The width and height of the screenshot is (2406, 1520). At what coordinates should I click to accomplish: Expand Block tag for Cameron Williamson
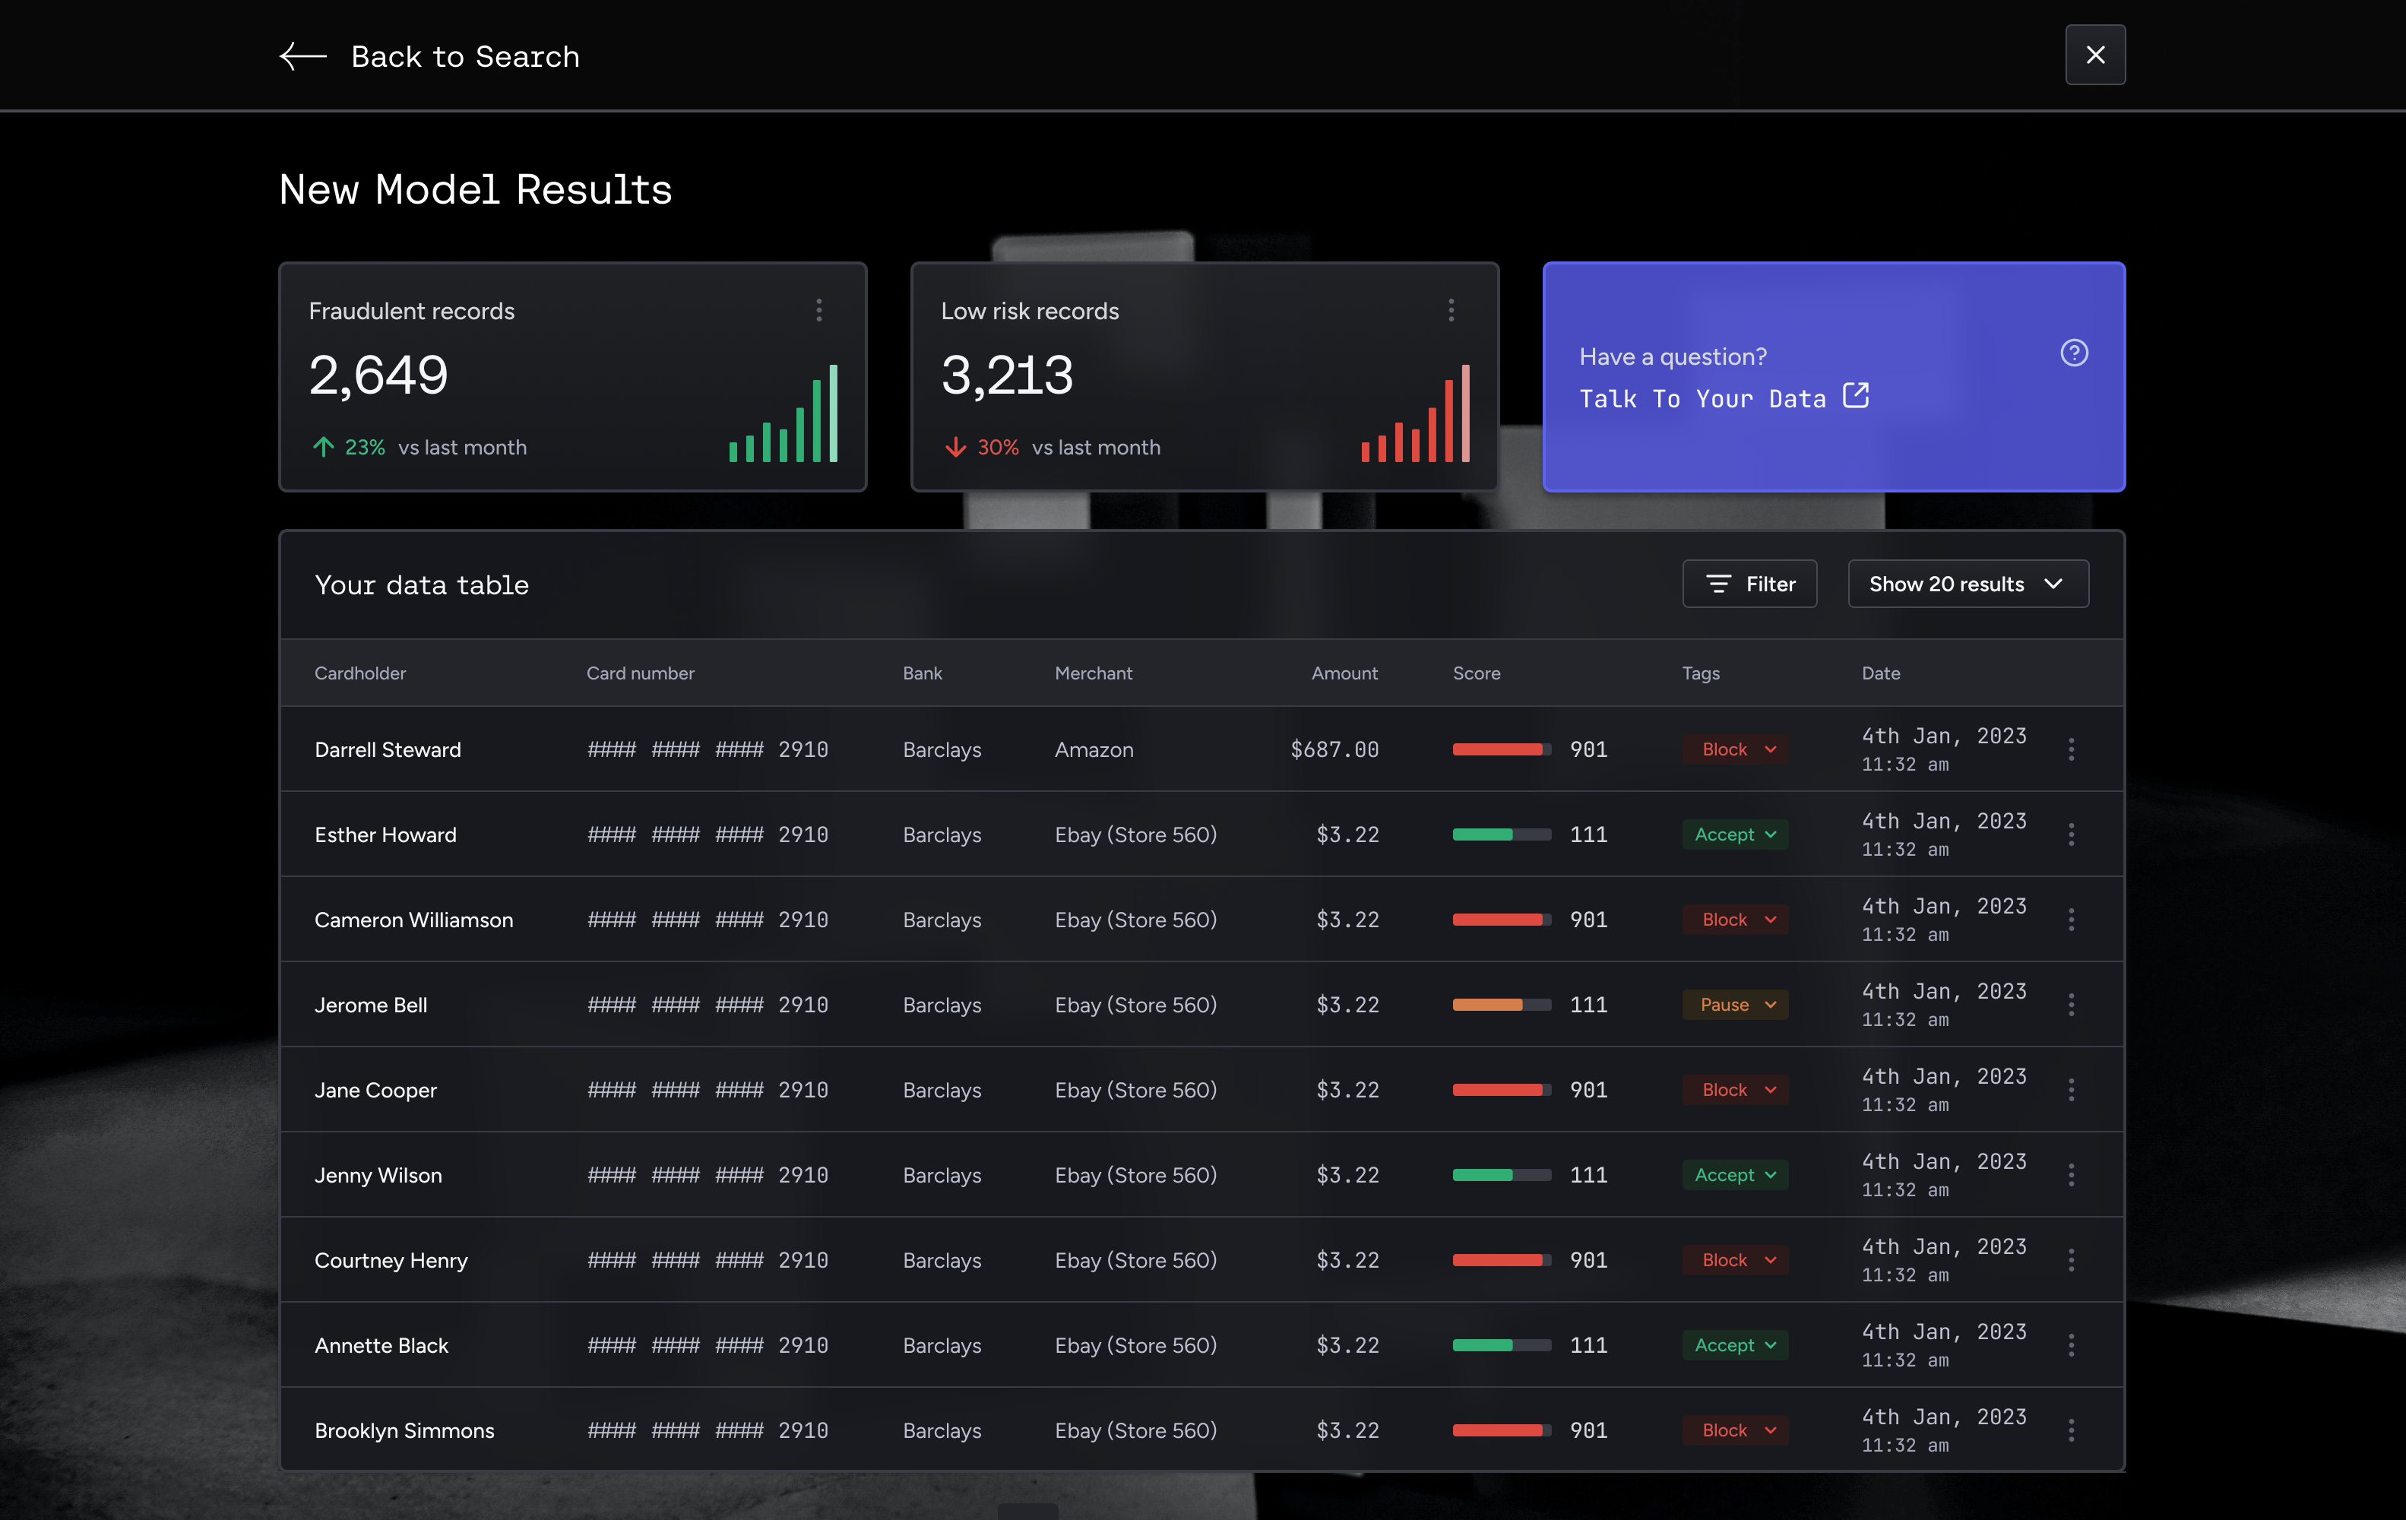coord(1736,920)
